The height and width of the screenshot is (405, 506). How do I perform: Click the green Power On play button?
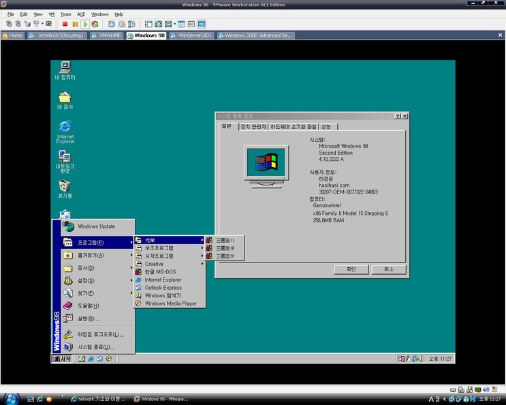coord(85,24)
